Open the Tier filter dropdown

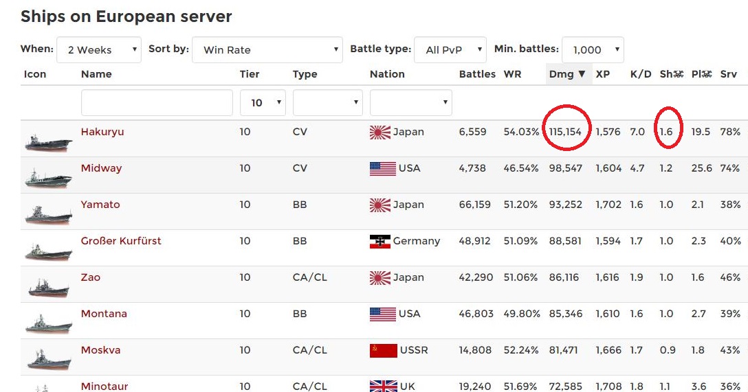(x=263, y=103)
